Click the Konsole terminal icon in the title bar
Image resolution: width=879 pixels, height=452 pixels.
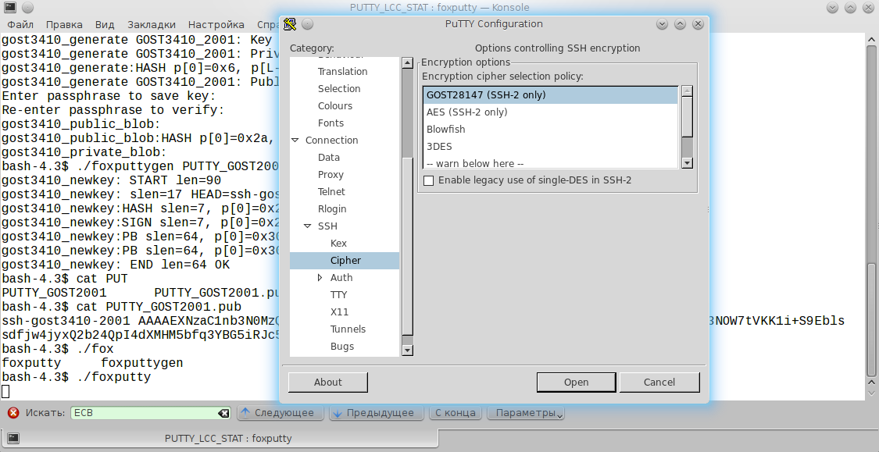pyautogui.click(x=9, y=8)
